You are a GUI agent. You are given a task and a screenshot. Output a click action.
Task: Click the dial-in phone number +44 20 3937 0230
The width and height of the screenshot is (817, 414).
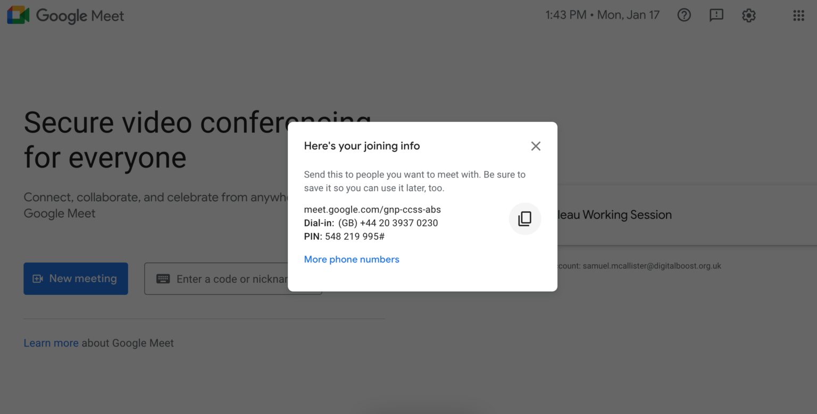[399, 223]
